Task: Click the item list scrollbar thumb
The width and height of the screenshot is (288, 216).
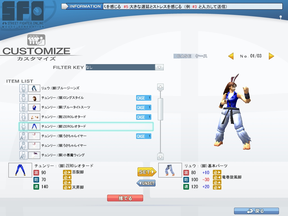Action: pyautogui.click(x=160, y=109)
